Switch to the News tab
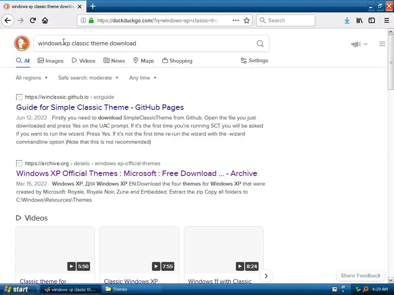This screenshot has width=394, height=295. click(114, 61)
